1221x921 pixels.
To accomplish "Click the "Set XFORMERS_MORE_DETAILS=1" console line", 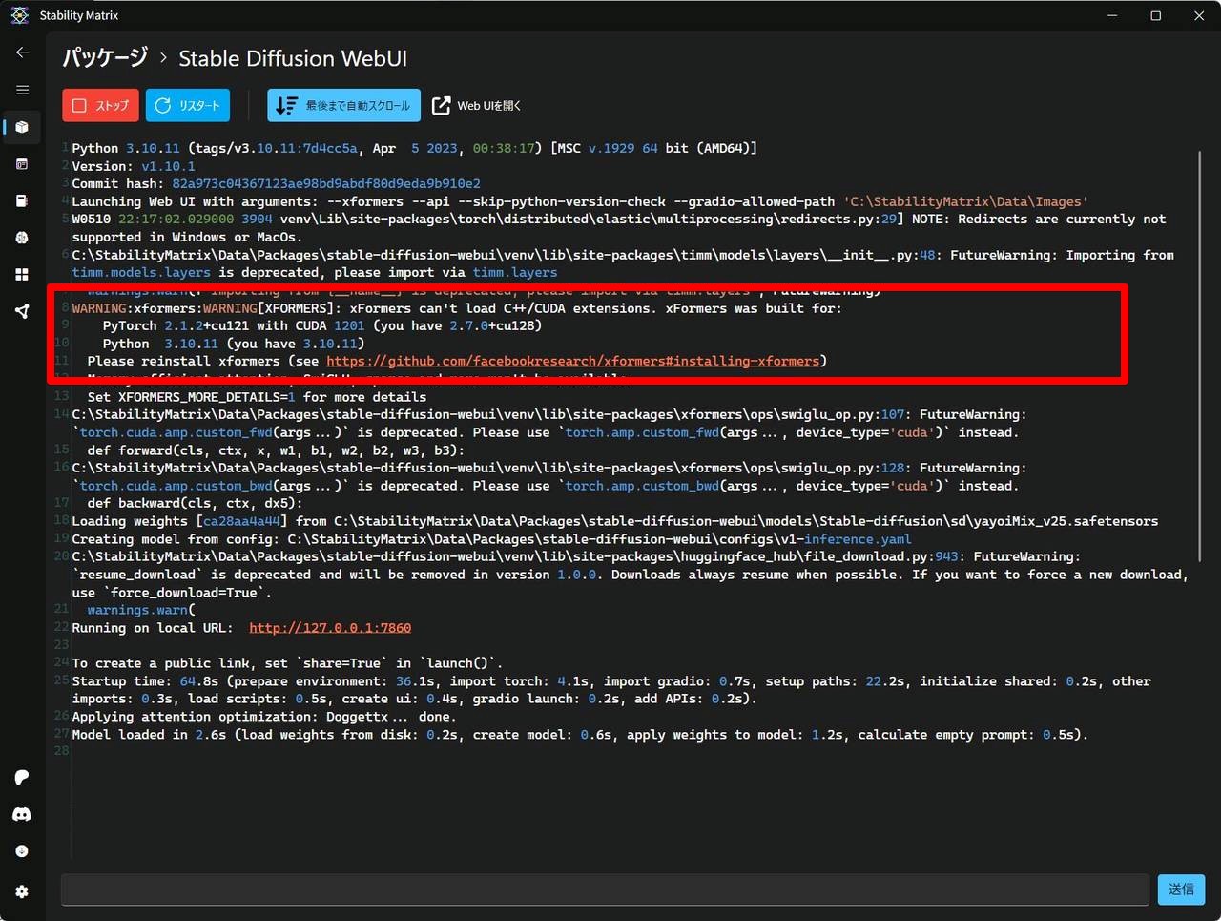I will pos(257,397).
